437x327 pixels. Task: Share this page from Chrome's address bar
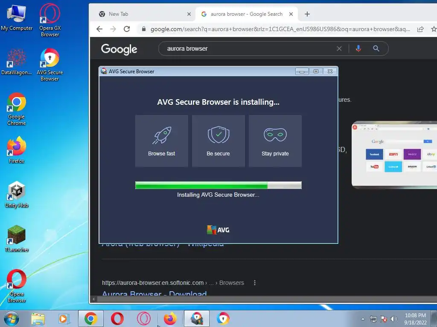tap(420, 29)
